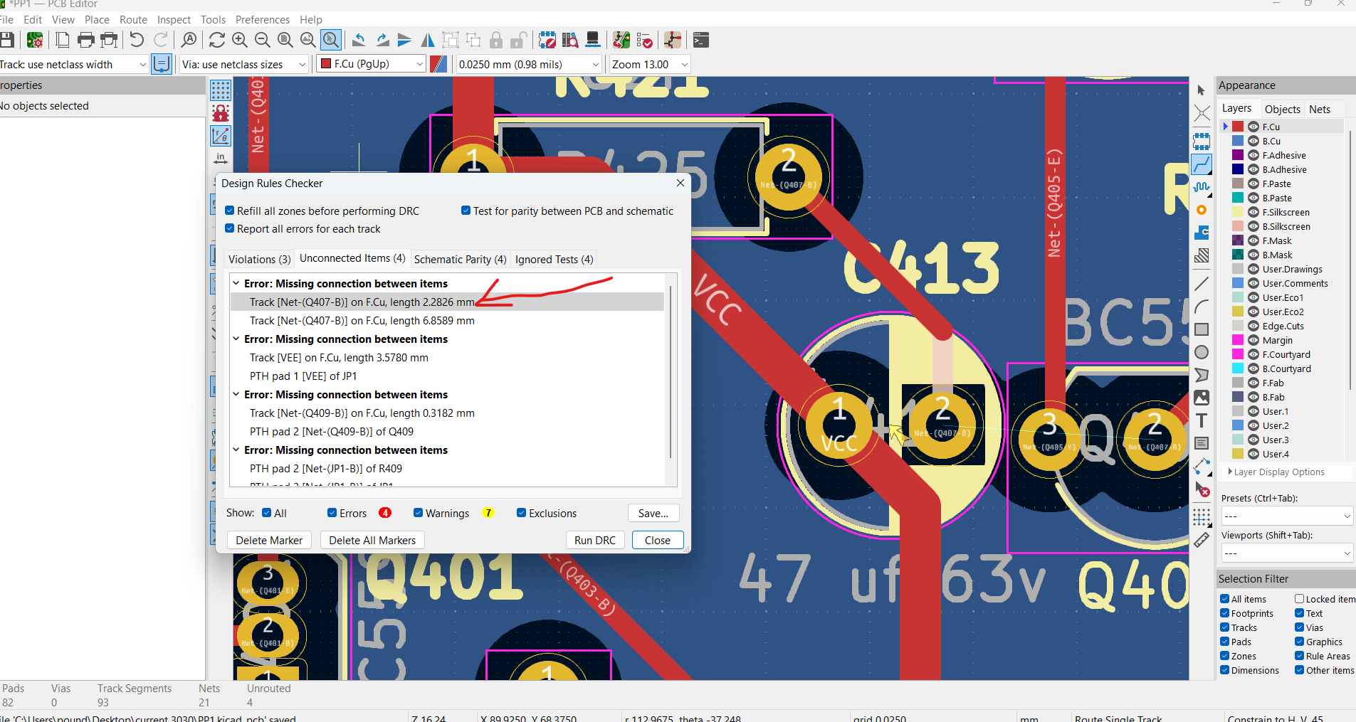Toggle Refill all zones before performing DRC
Image resolution: width=1356 pixels, height=722 pixels.
[x=230, y=211]
